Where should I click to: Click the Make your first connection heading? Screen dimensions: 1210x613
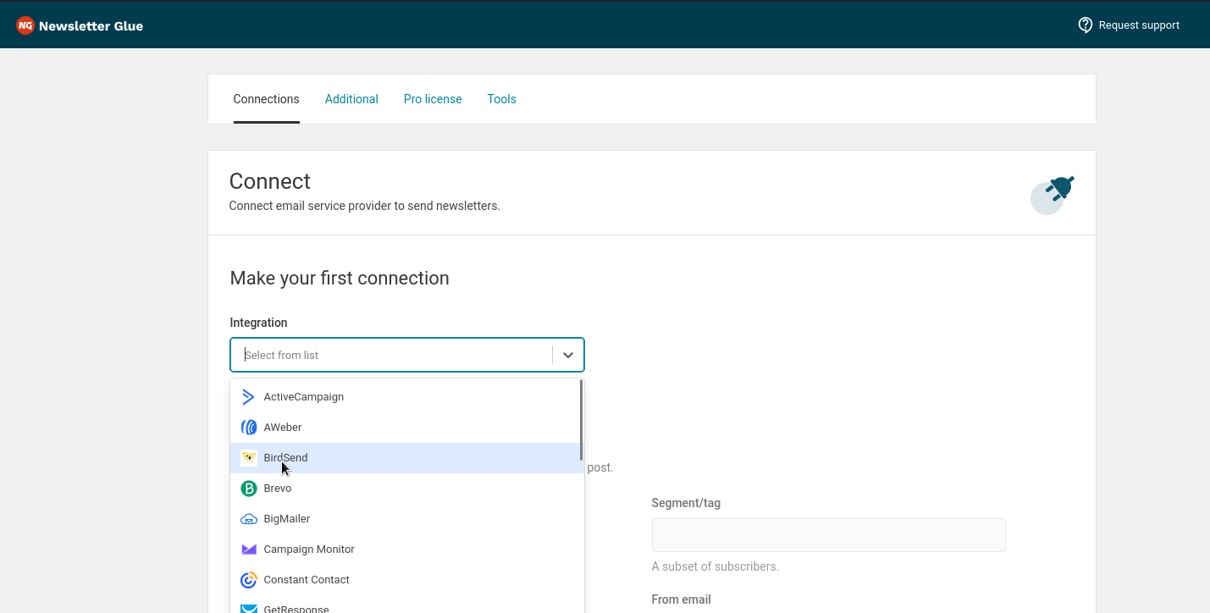click(340, 279)
